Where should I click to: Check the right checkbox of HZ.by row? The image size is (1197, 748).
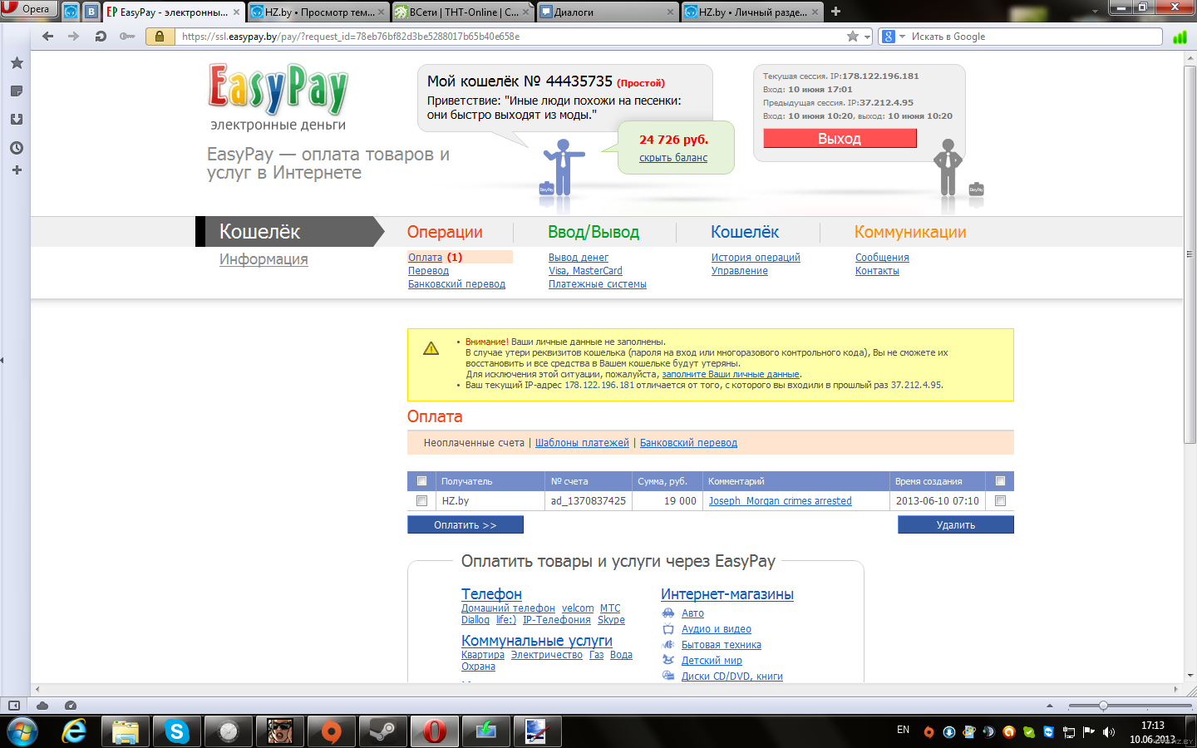click(1000, 501)
